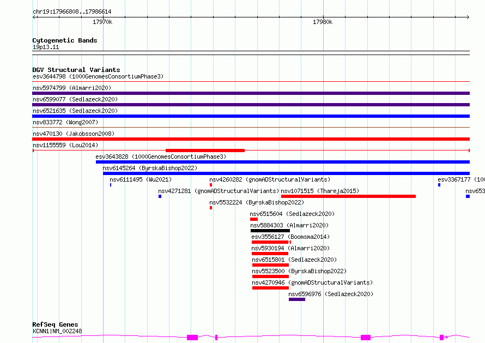485x343 pixels.
Task: Click the 17970k ruler tick label
Action: pos(102,22)
